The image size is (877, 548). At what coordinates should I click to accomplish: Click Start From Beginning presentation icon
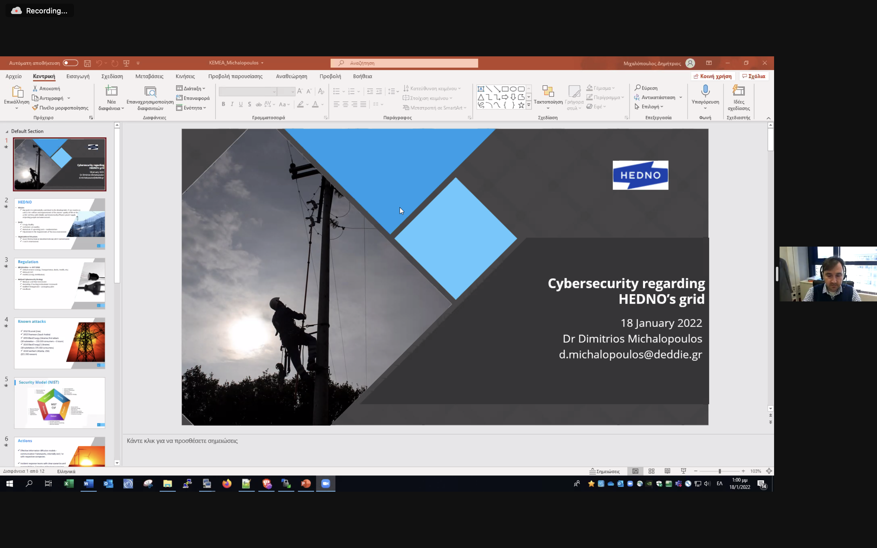click(x=126, y=63)
